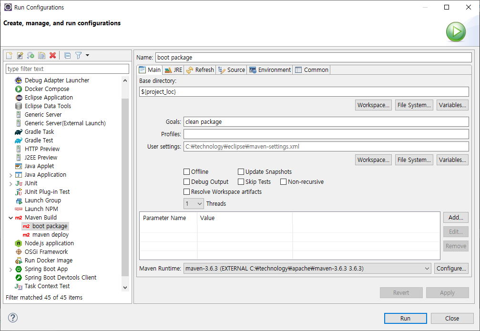This screenshot has width=480, height=331.
Task: Toggle the Skip Tests checkbox
Action: (x=241, y=182)
